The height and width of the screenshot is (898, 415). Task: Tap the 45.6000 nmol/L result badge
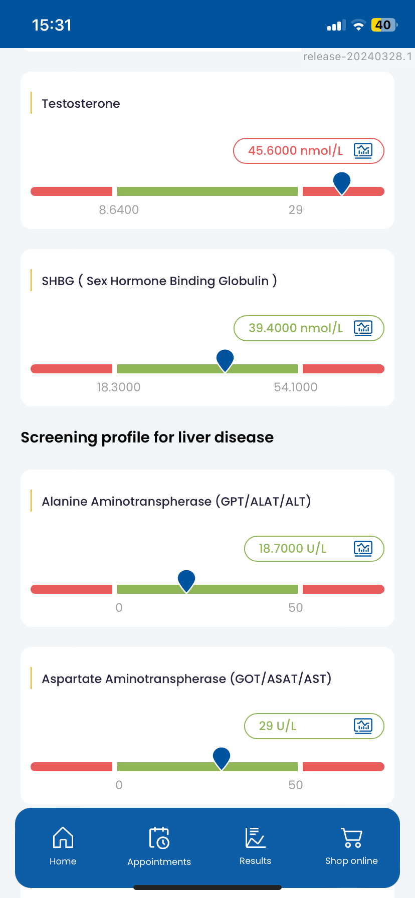pos(309,151)
